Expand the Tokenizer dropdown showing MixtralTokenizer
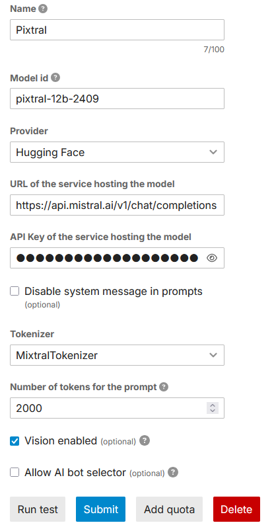The image size is (274, 531). pyautogui.click(x=117, y=355)
